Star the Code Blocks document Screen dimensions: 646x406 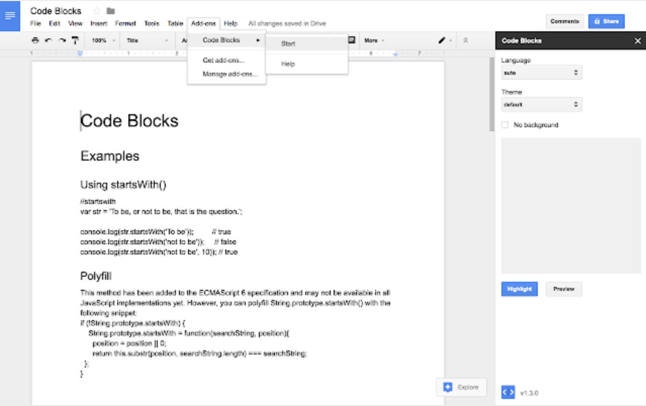[x=97, y=11]
